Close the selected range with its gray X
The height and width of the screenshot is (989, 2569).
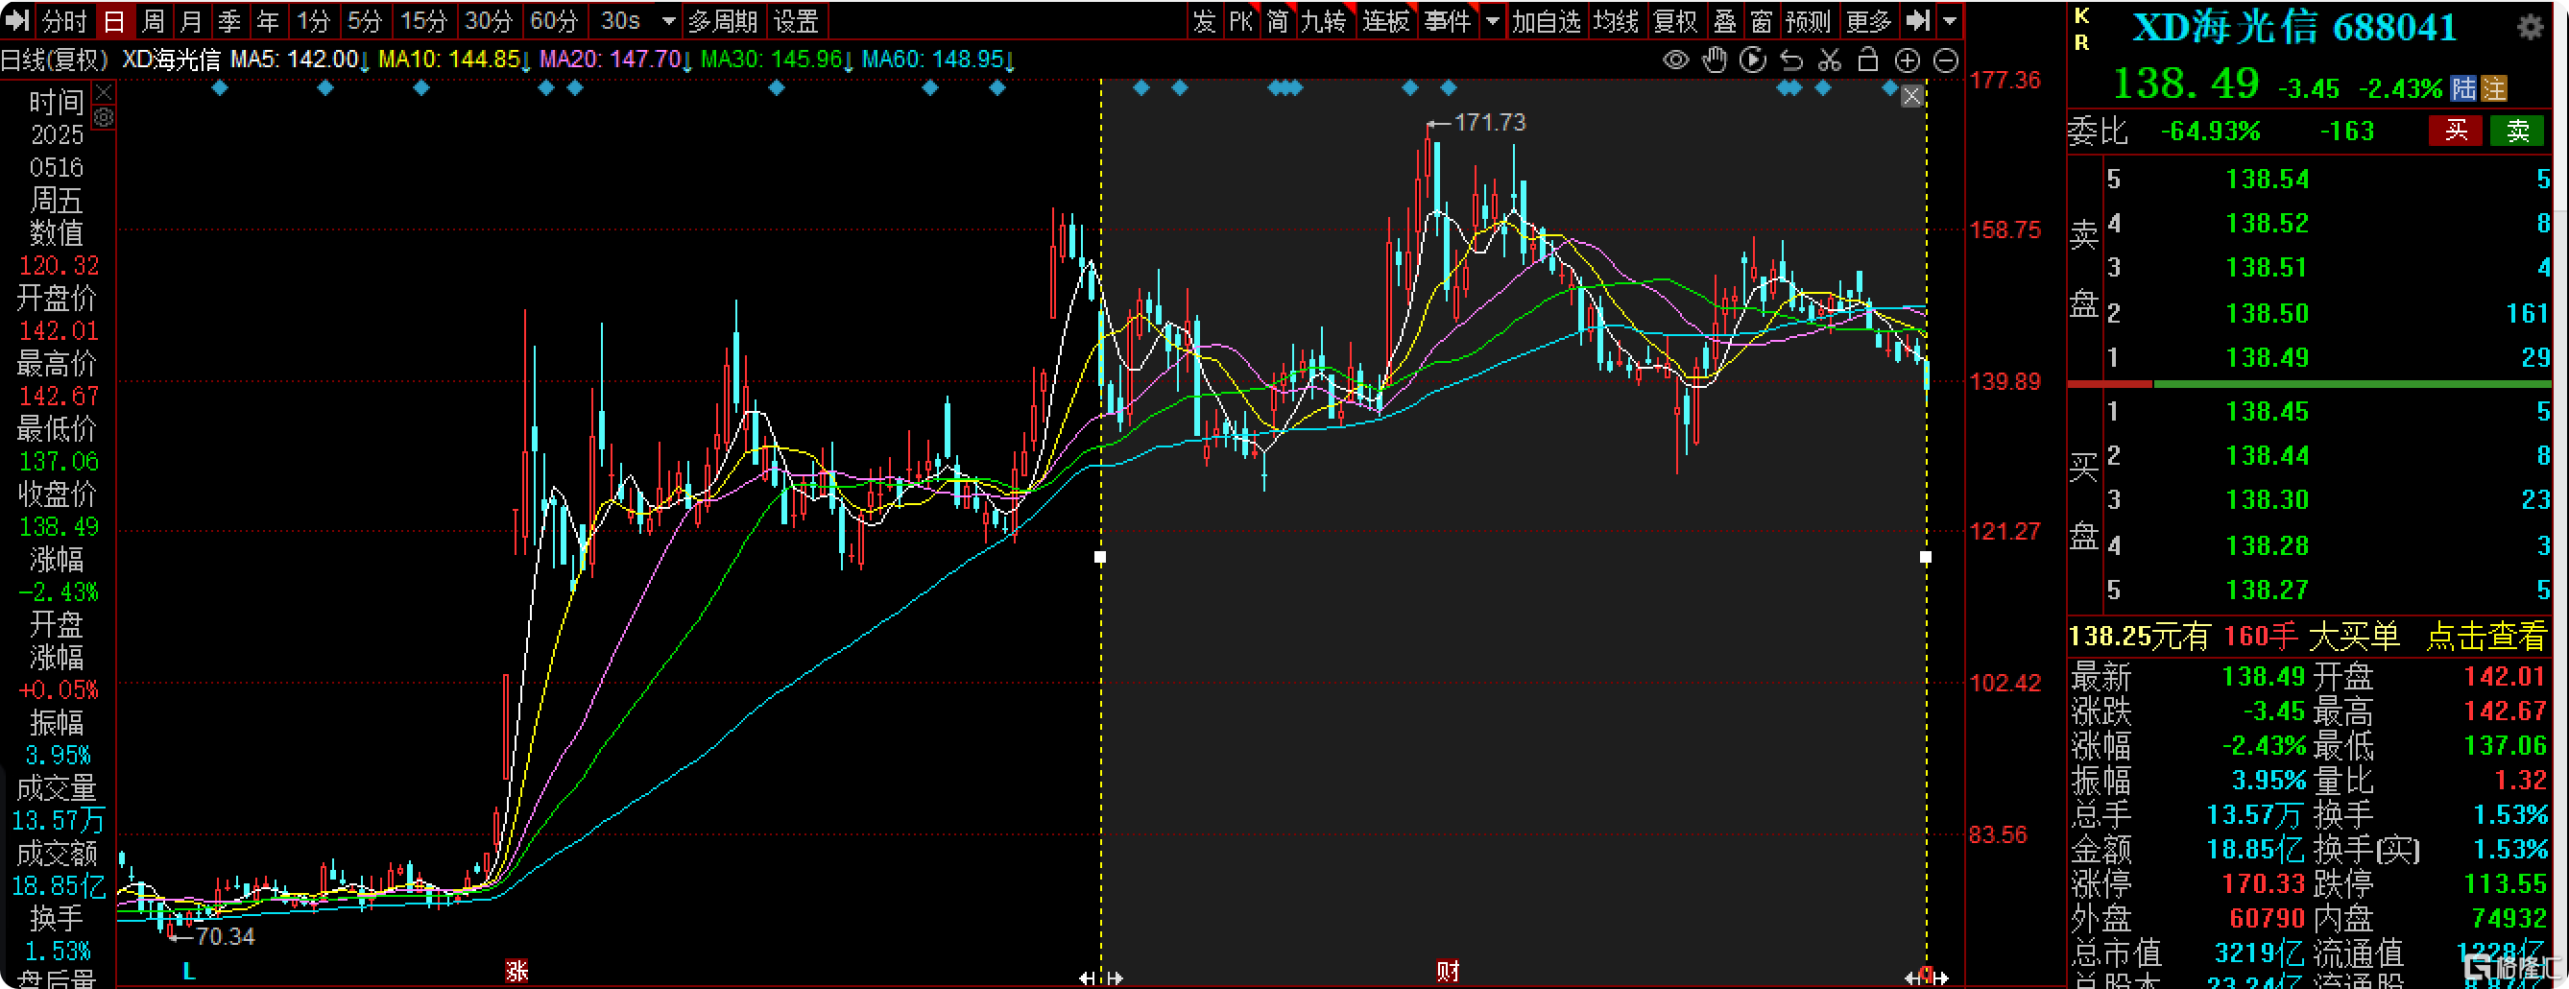pos(1911,97)
